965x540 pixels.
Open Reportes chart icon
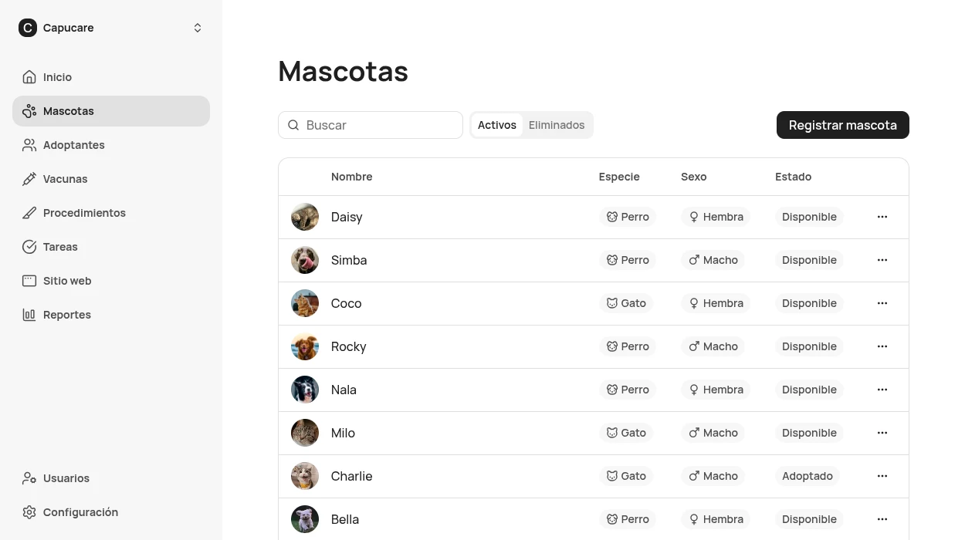click(29, 315)
